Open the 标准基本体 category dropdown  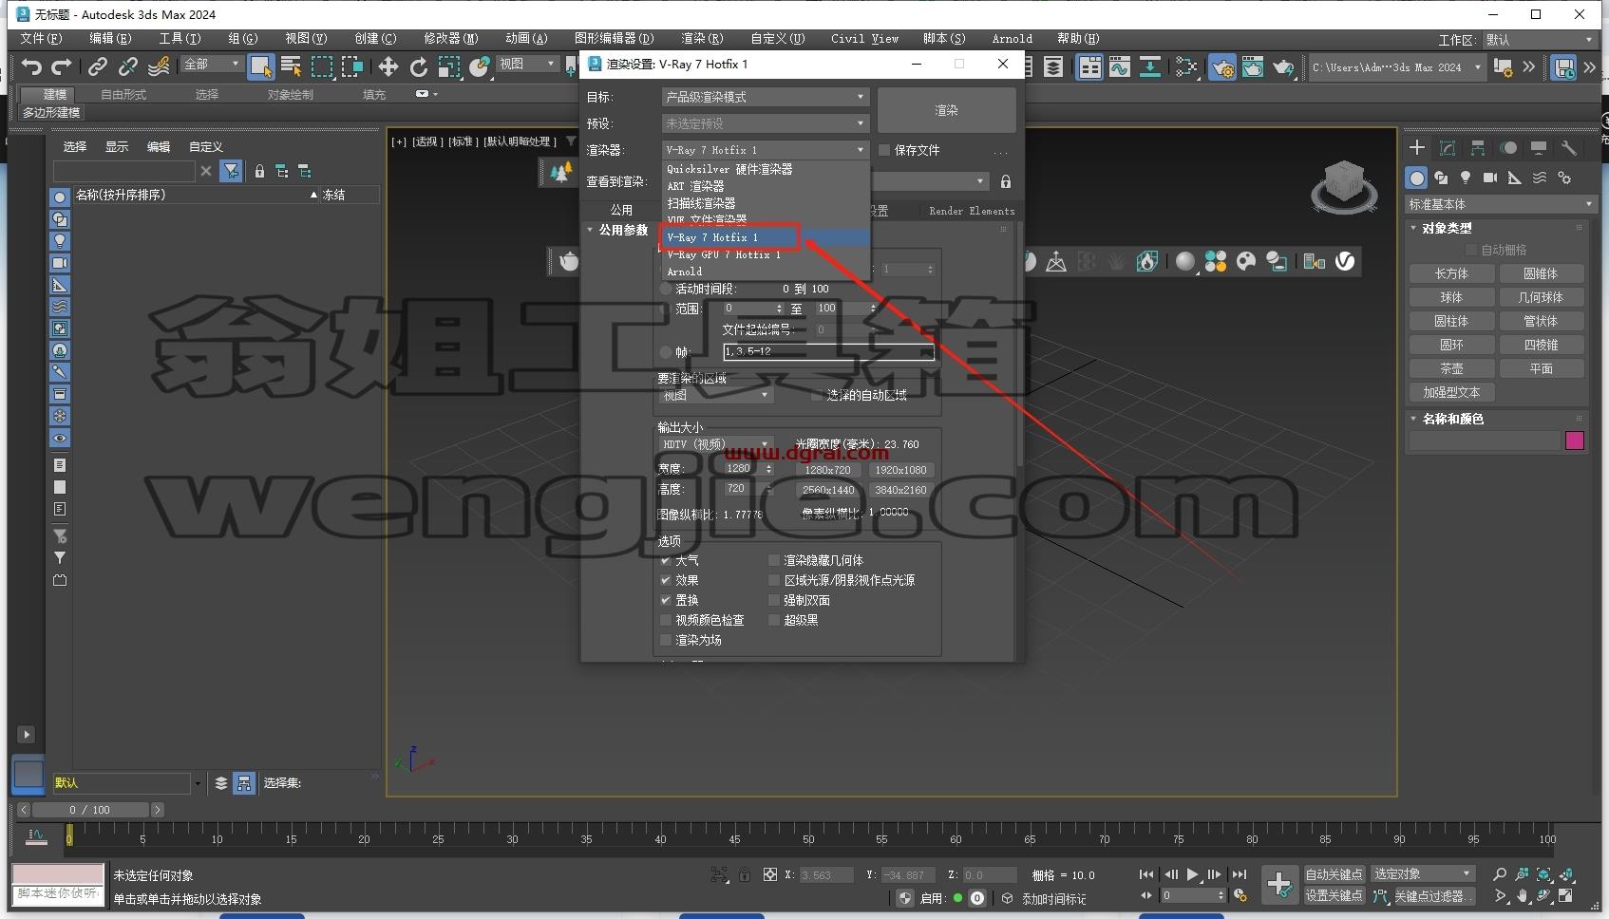click(x=1500, y=204)
